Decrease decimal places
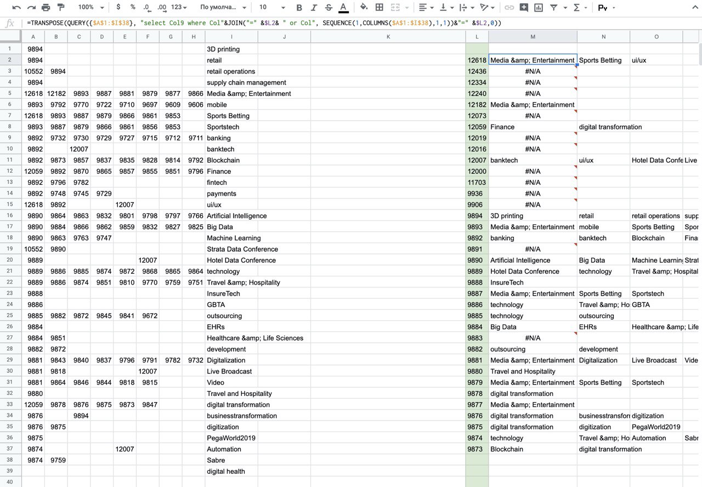 [x=146, y=8]
